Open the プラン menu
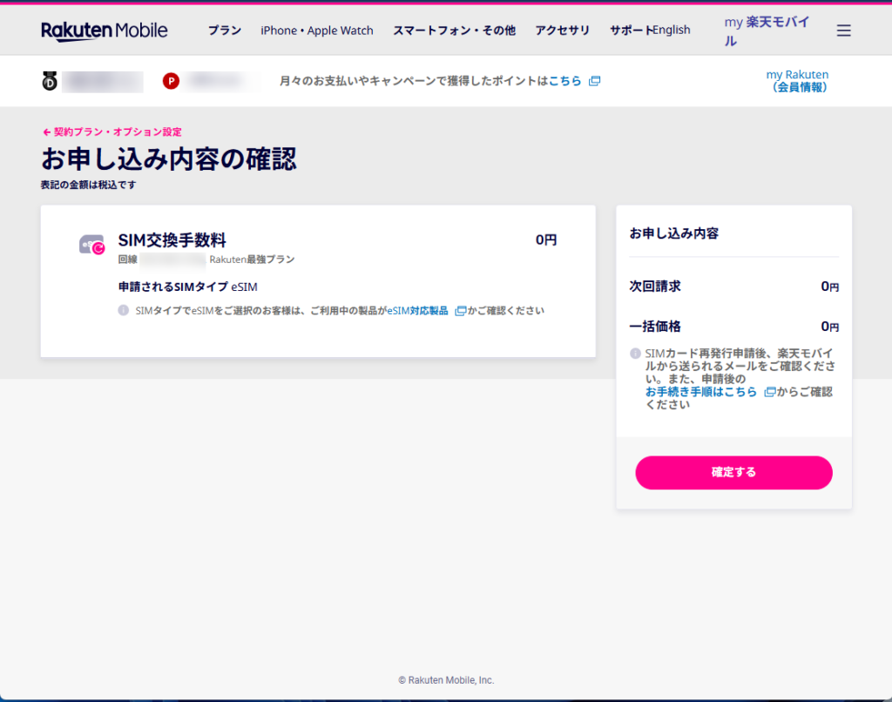892x702 pixels. (x=225, y=30)
